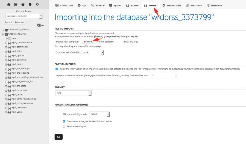Open the wp1_sns_settings_destinations table link
The width and height of the screenshot is (246, 144).
27,77
